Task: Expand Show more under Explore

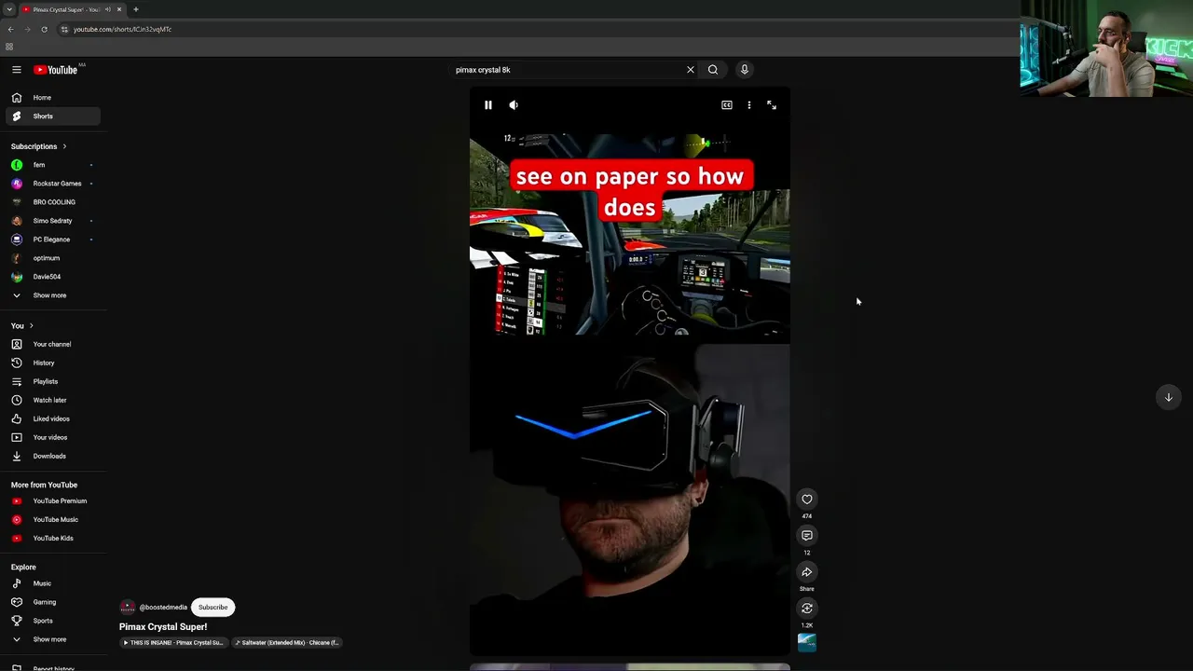Action: click(52, 640)
